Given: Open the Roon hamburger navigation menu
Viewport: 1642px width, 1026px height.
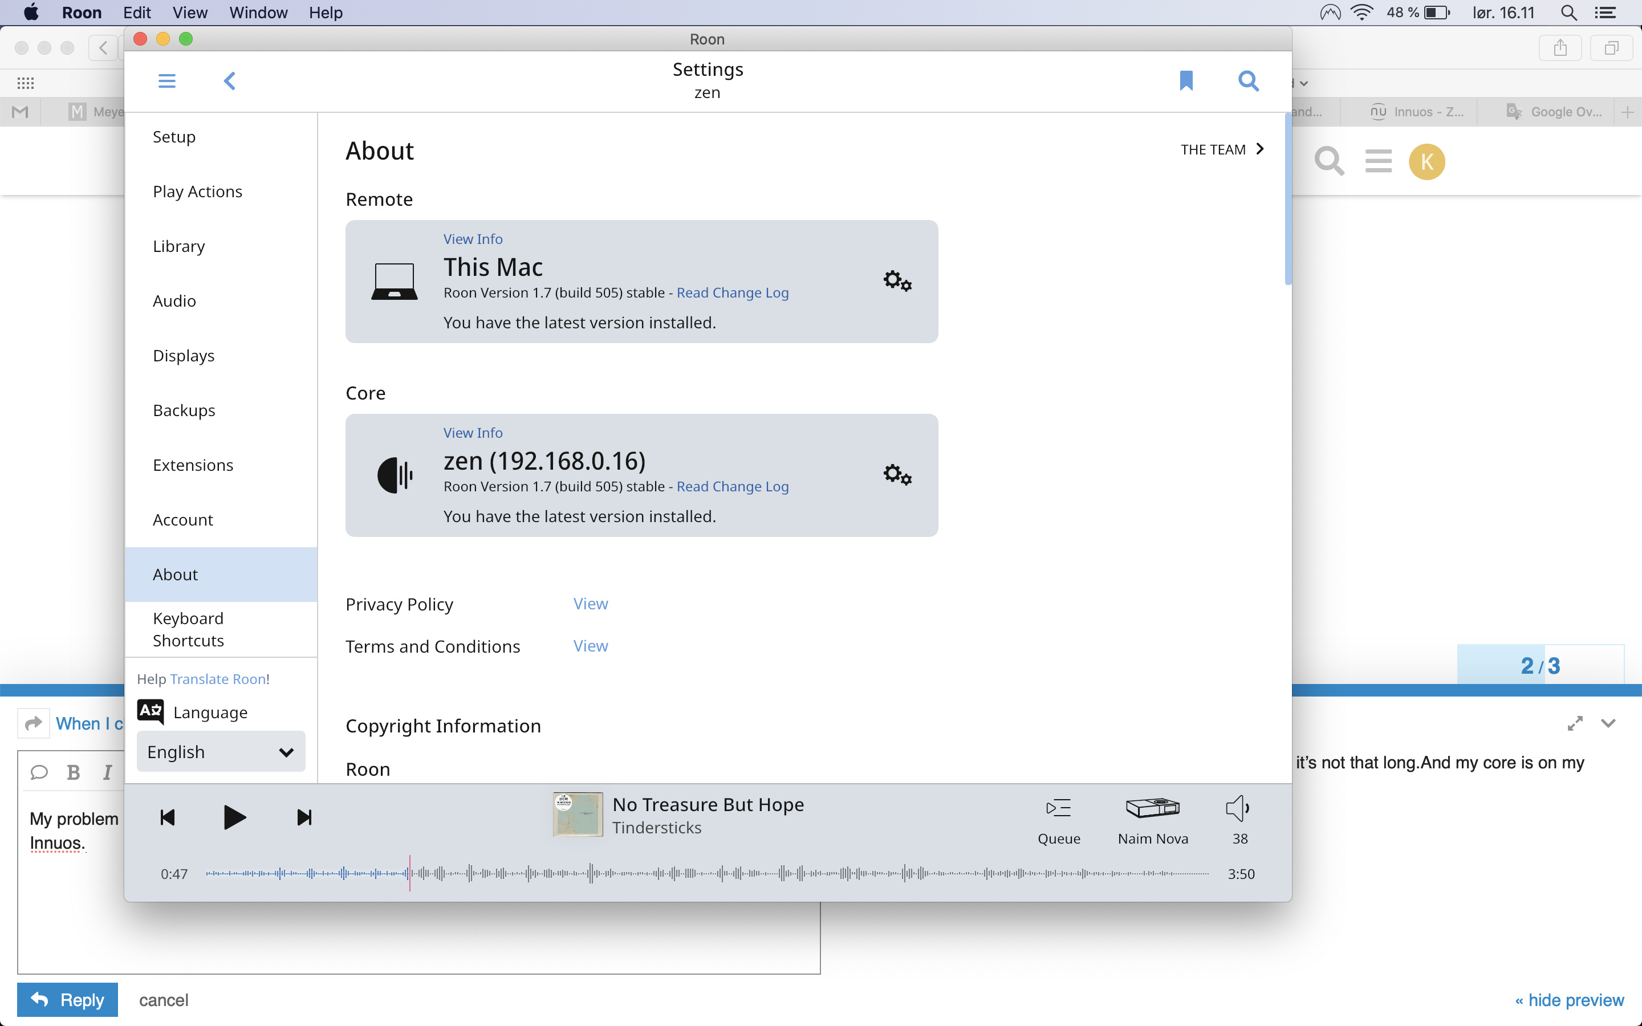Looking at the screenshot, I should (x=167, y=82).
